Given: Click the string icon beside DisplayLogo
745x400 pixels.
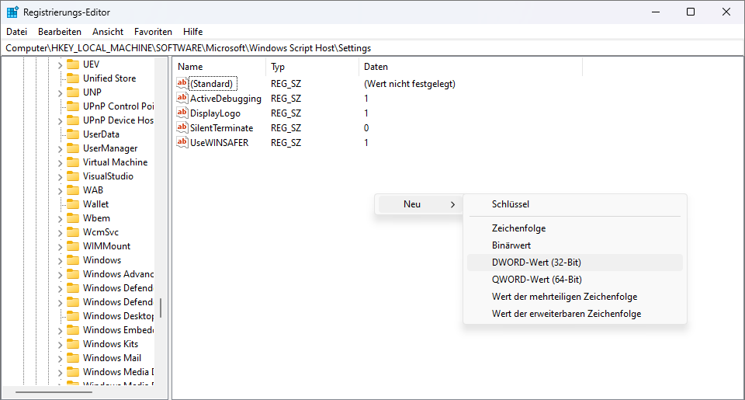Looking at the screenshot, I should pos(182,113).
